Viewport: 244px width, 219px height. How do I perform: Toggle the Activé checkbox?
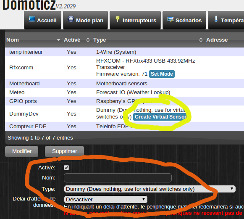point(66,168)
